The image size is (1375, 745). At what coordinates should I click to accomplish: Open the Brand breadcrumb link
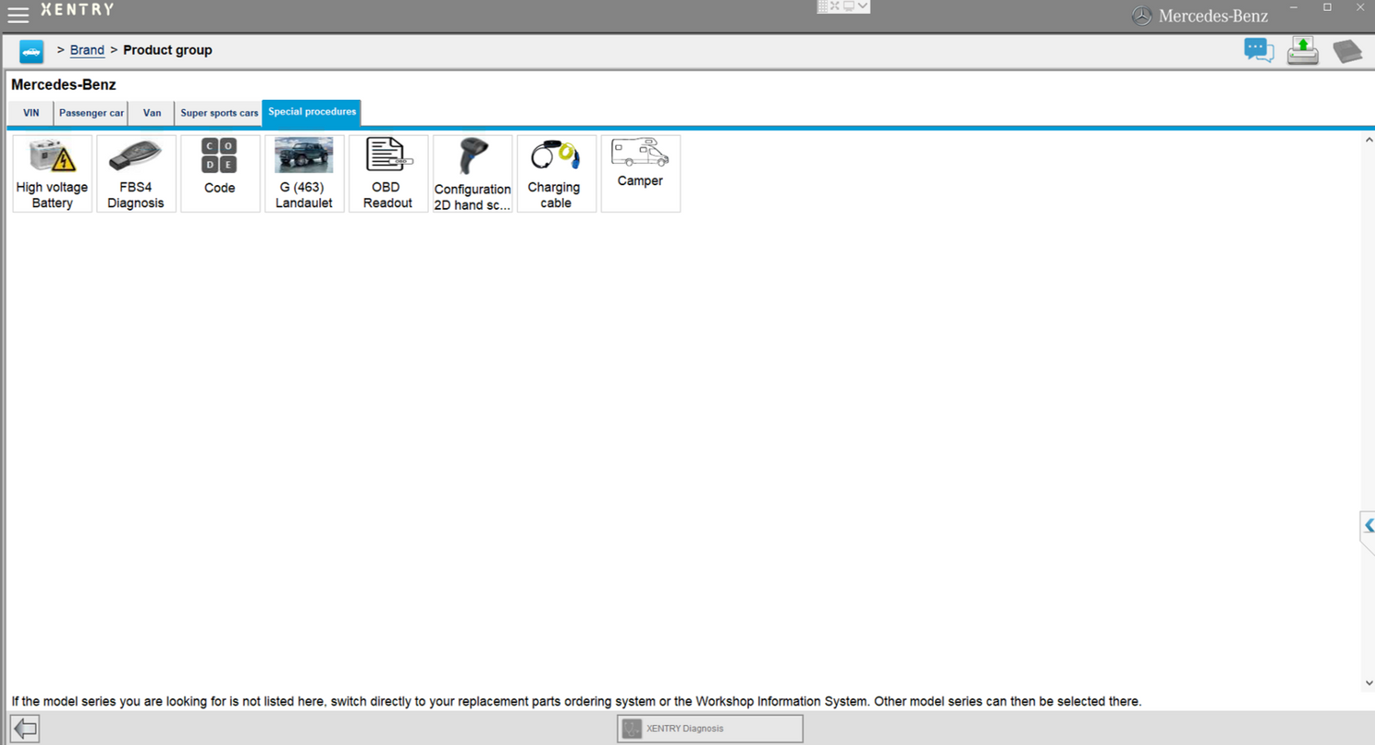pyautogui.click(x=87, y=50)
